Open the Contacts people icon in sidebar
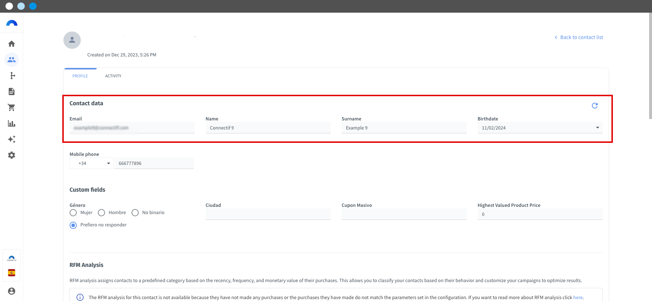 [x=12, y=60]
